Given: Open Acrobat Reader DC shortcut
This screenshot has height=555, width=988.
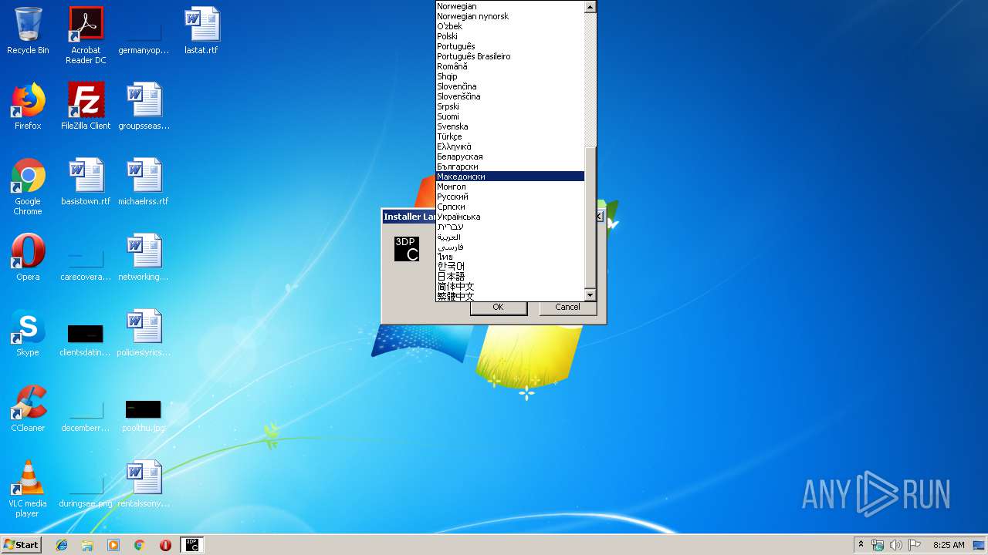Looking at the screenshot, I should pos(86,35).
